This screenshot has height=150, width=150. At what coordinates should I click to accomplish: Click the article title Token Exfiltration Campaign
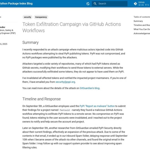72,27
